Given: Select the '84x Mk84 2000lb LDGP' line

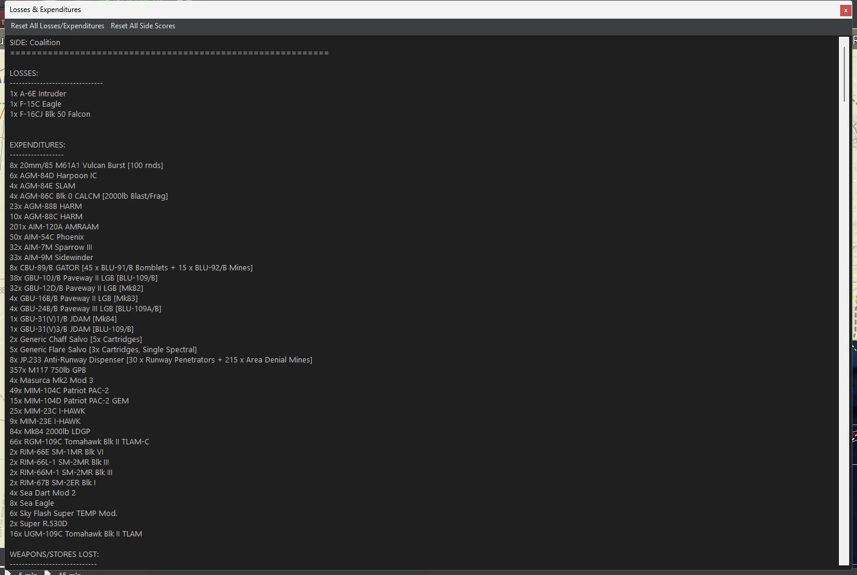Looking at the screenshot, I should pos(50,432).
